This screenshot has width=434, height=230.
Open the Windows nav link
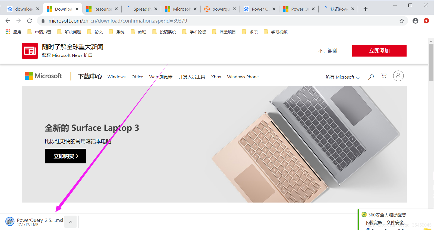point(117,77)
